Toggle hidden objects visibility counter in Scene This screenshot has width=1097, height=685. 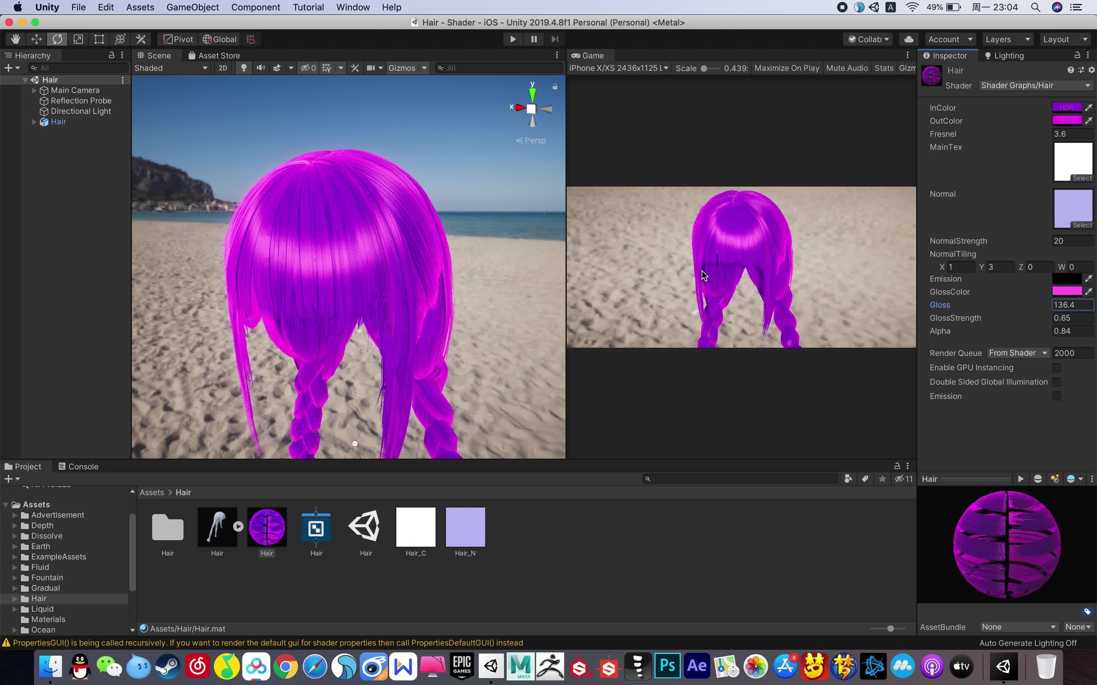(x=308, y=68)
